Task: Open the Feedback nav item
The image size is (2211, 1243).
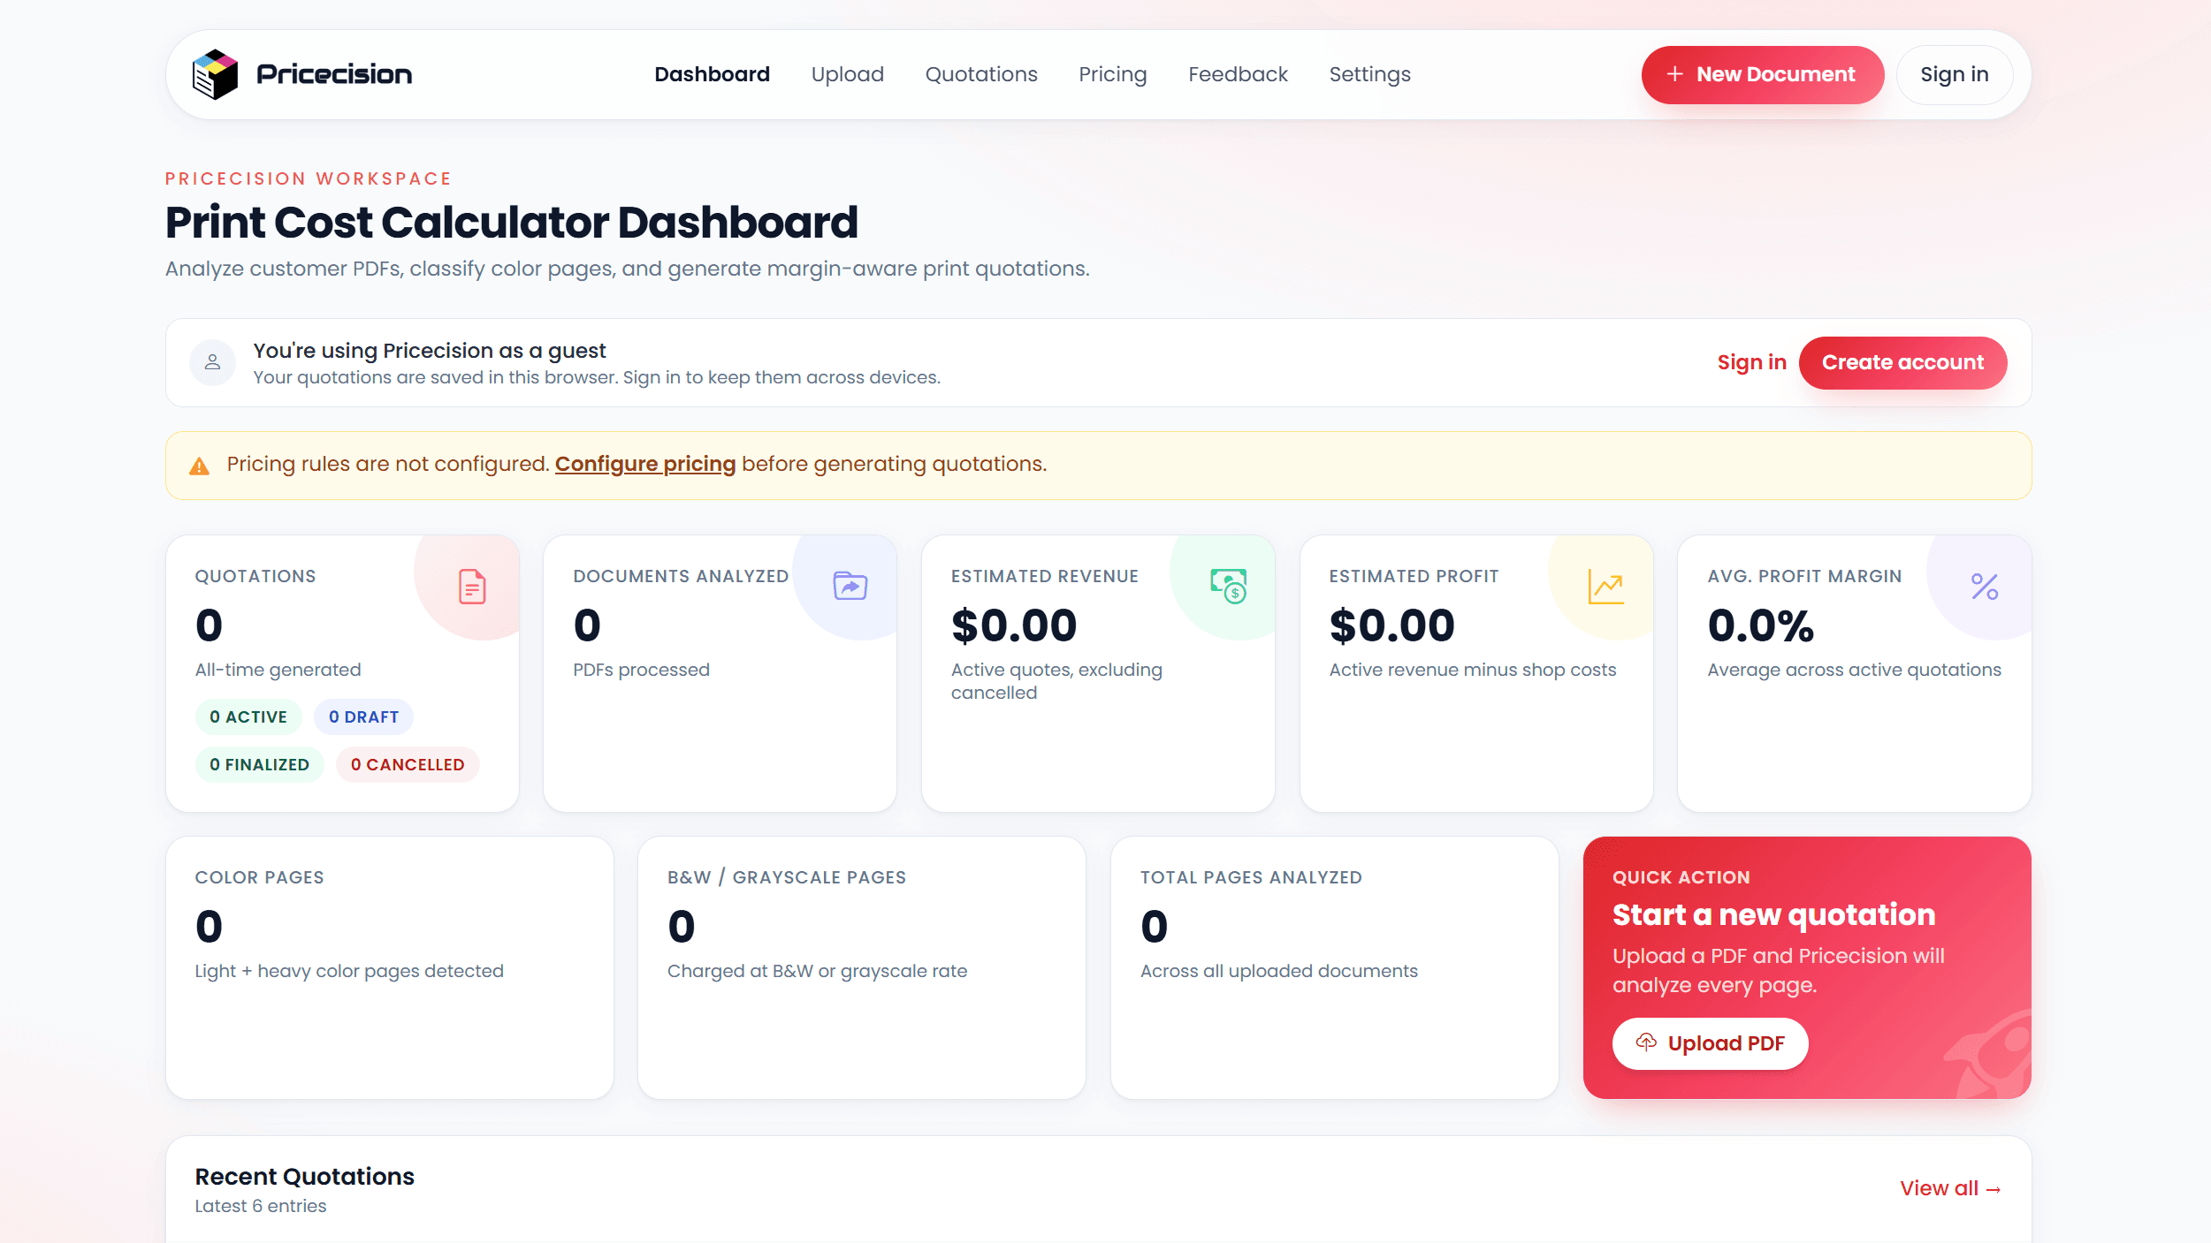Action: 1238,74
